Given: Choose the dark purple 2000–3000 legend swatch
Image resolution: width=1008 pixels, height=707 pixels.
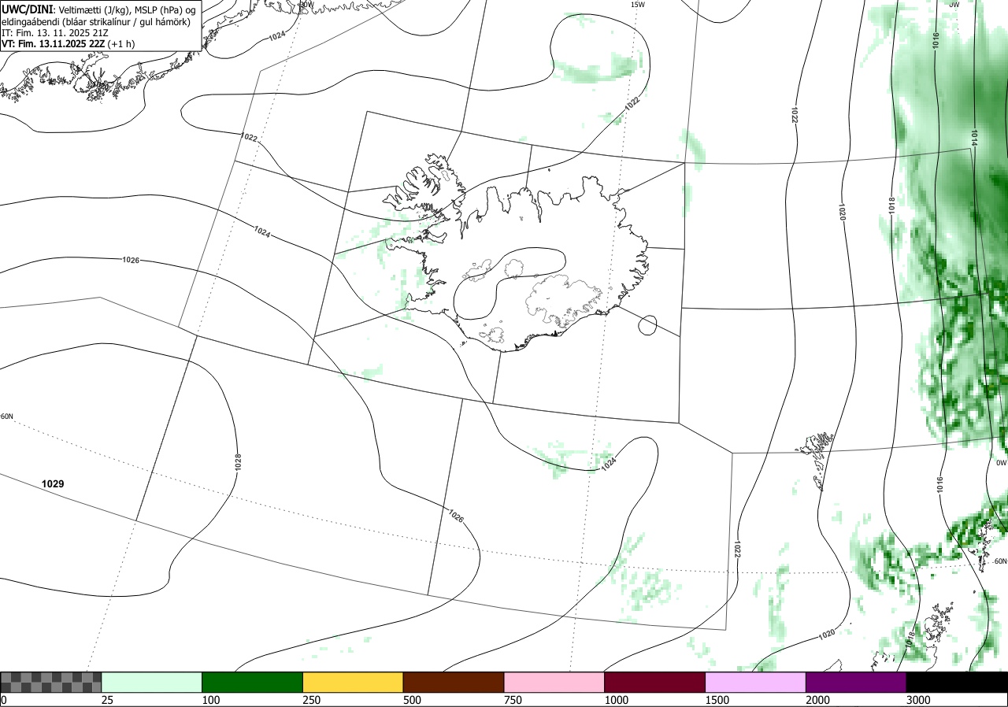Looking at the screenshot, I should click(857, 682).
